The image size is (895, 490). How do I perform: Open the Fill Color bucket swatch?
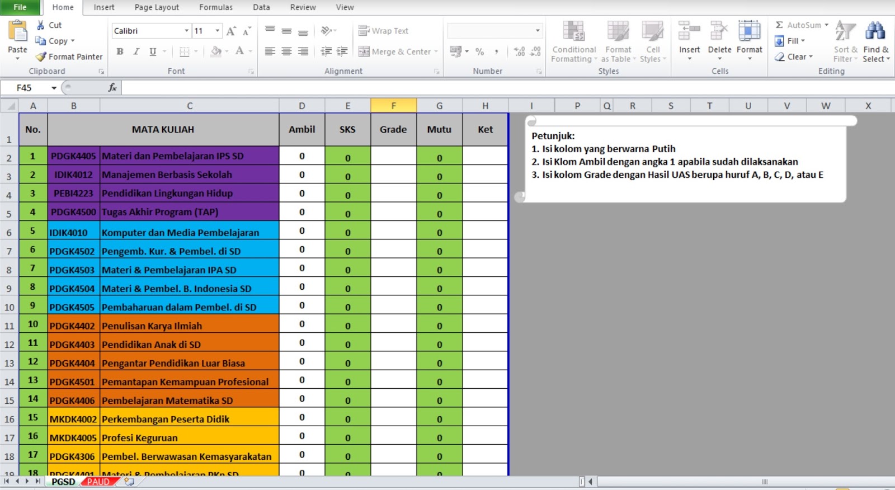tap(215, 52)
